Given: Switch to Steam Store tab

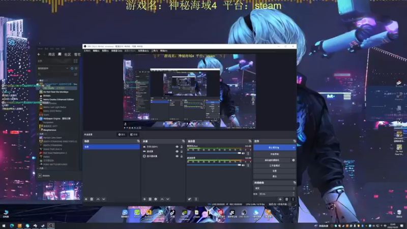Looking at the screenshot, I should pyautogui.click(x=51, y=54).
